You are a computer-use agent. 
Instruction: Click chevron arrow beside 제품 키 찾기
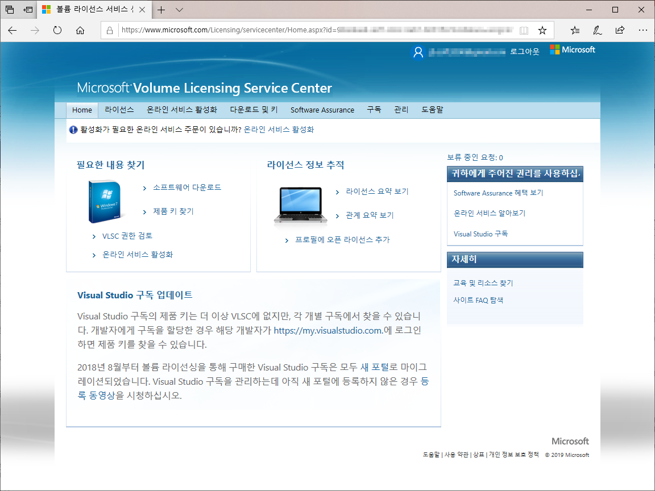[144, 212]
